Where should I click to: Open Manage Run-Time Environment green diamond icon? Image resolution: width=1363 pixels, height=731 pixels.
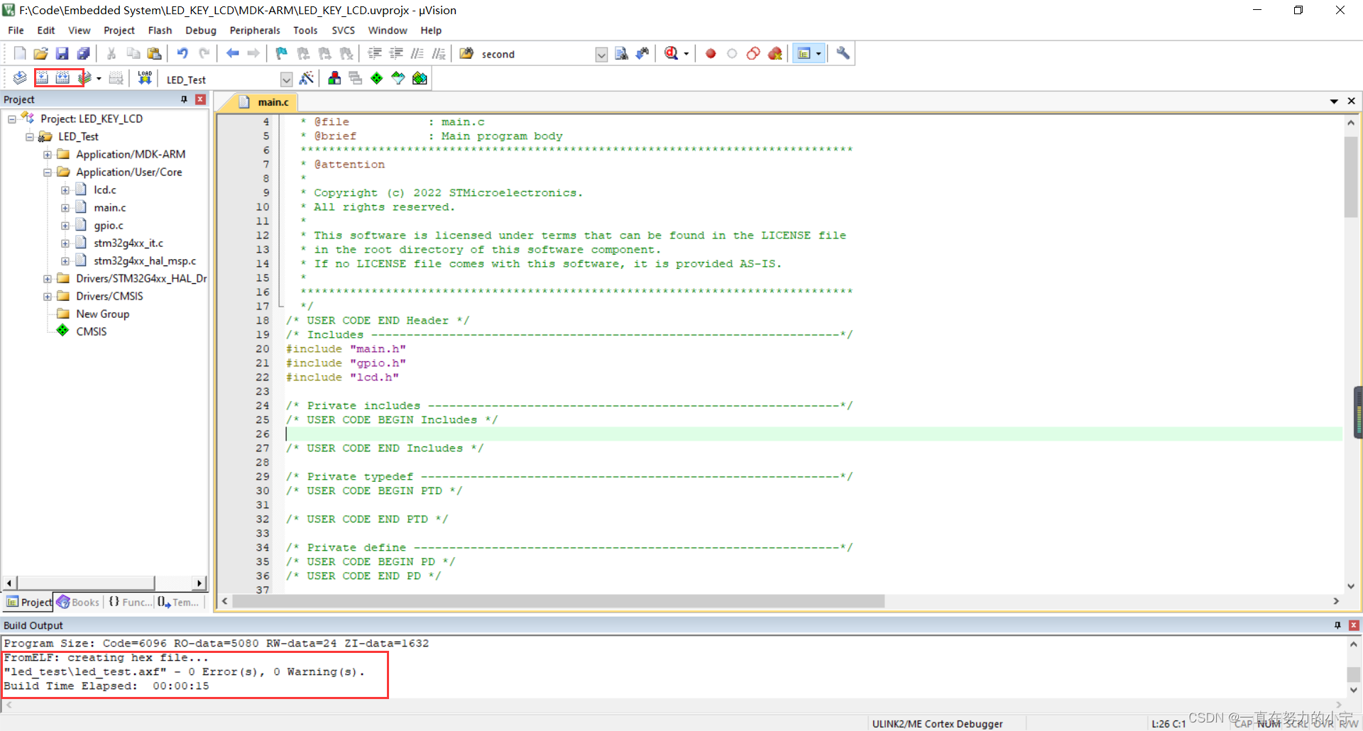tap(377, 78)
